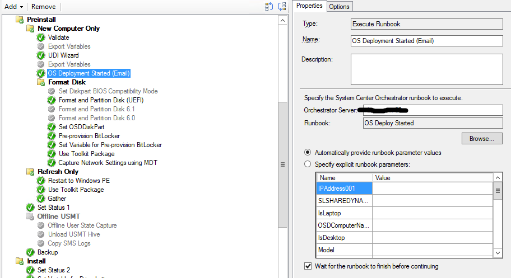Switch to the Options tab

click(339, 7)
